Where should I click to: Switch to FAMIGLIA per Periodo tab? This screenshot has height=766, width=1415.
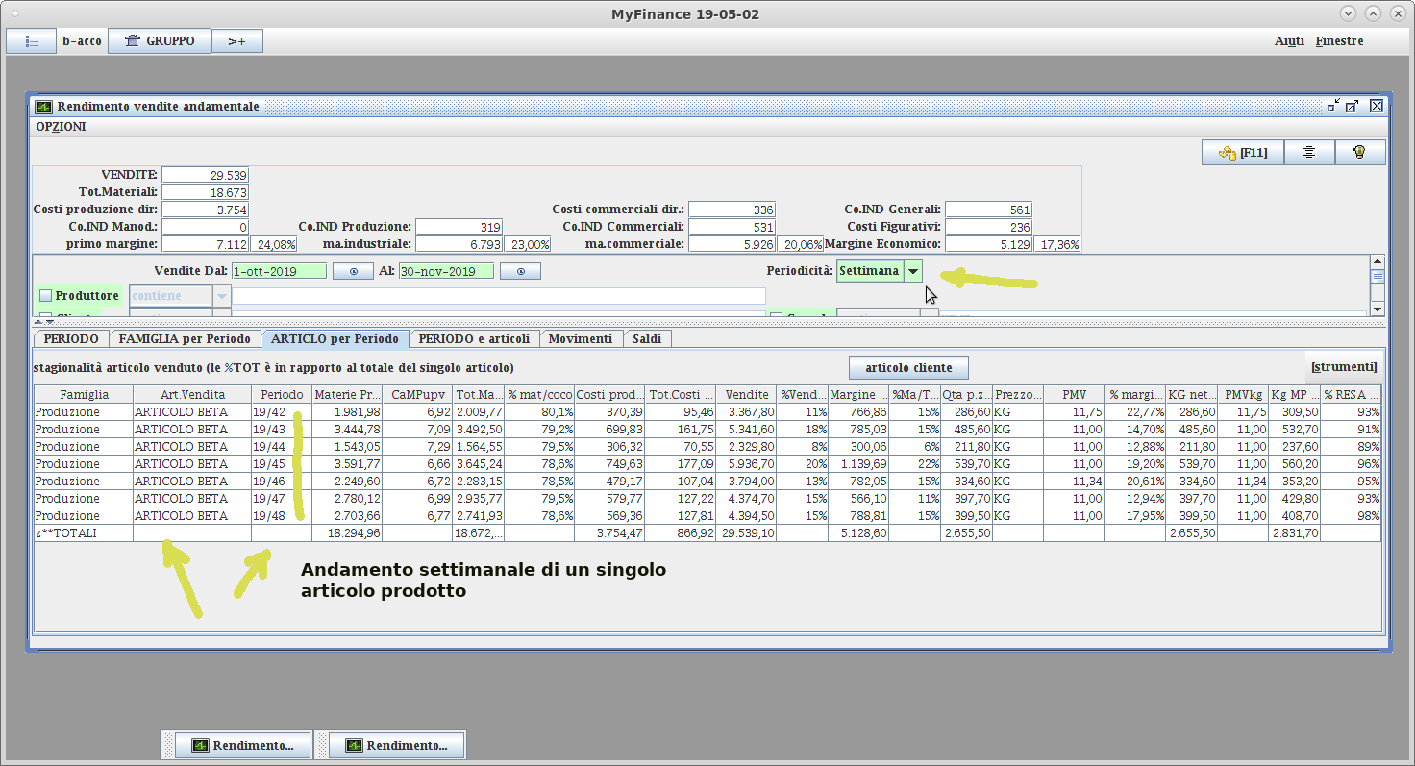click(185, 339)
